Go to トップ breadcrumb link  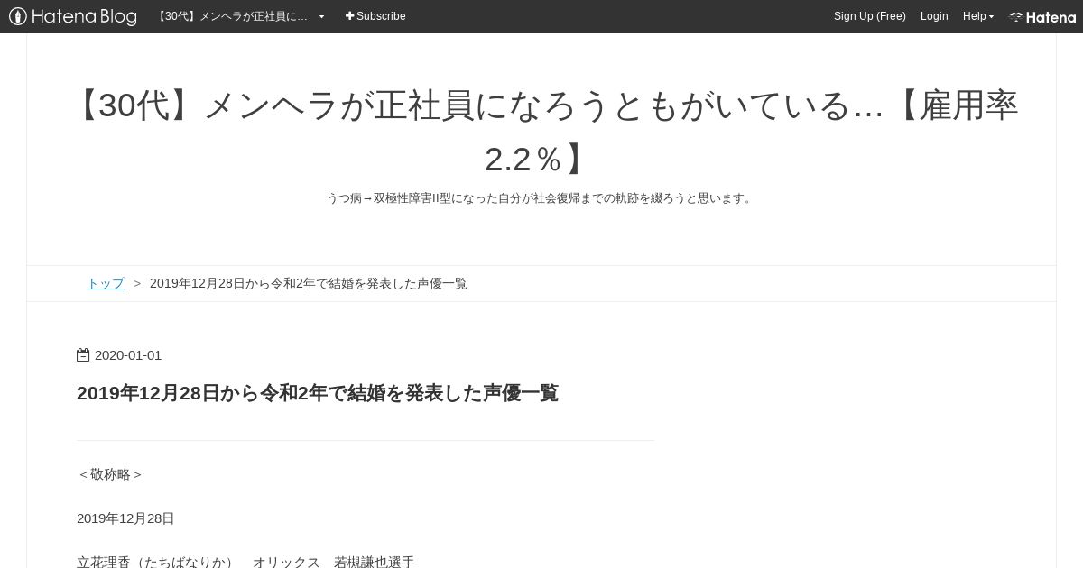106,283
